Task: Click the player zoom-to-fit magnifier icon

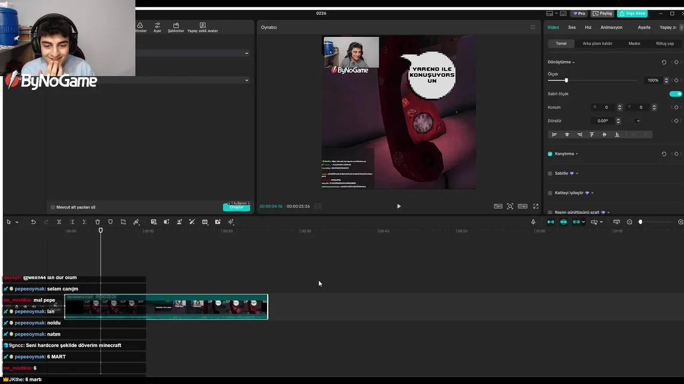Action: 510,206
